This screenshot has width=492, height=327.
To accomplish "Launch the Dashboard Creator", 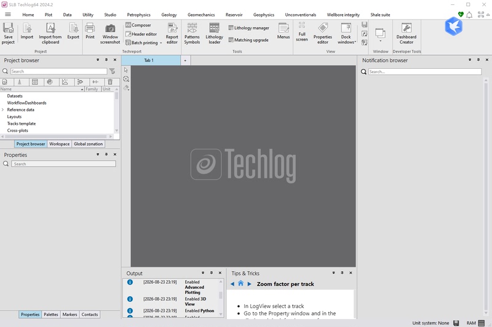I will tap(407, 33).
